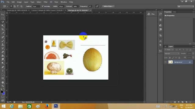Add layer mask button
Viewport: 195px width, 109px height.
click(x=175, y=102)
